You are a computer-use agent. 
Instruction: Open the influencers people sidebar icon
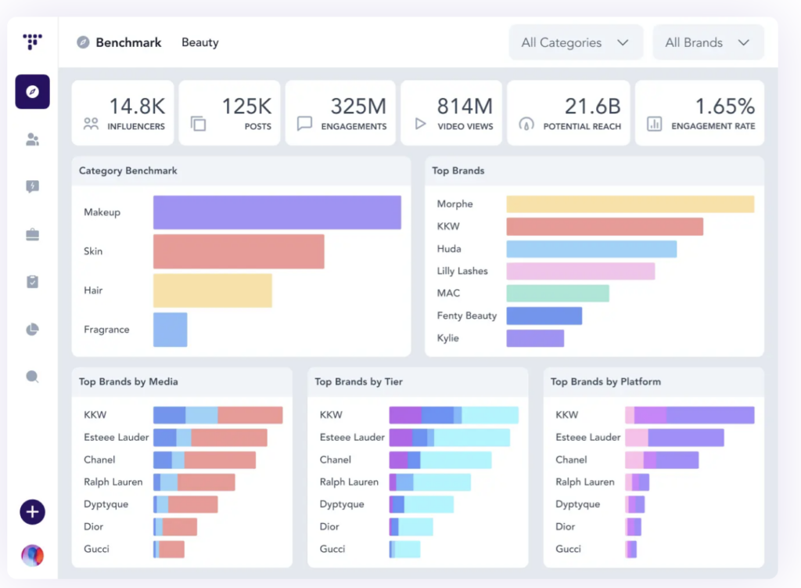[x=32, y=139]
